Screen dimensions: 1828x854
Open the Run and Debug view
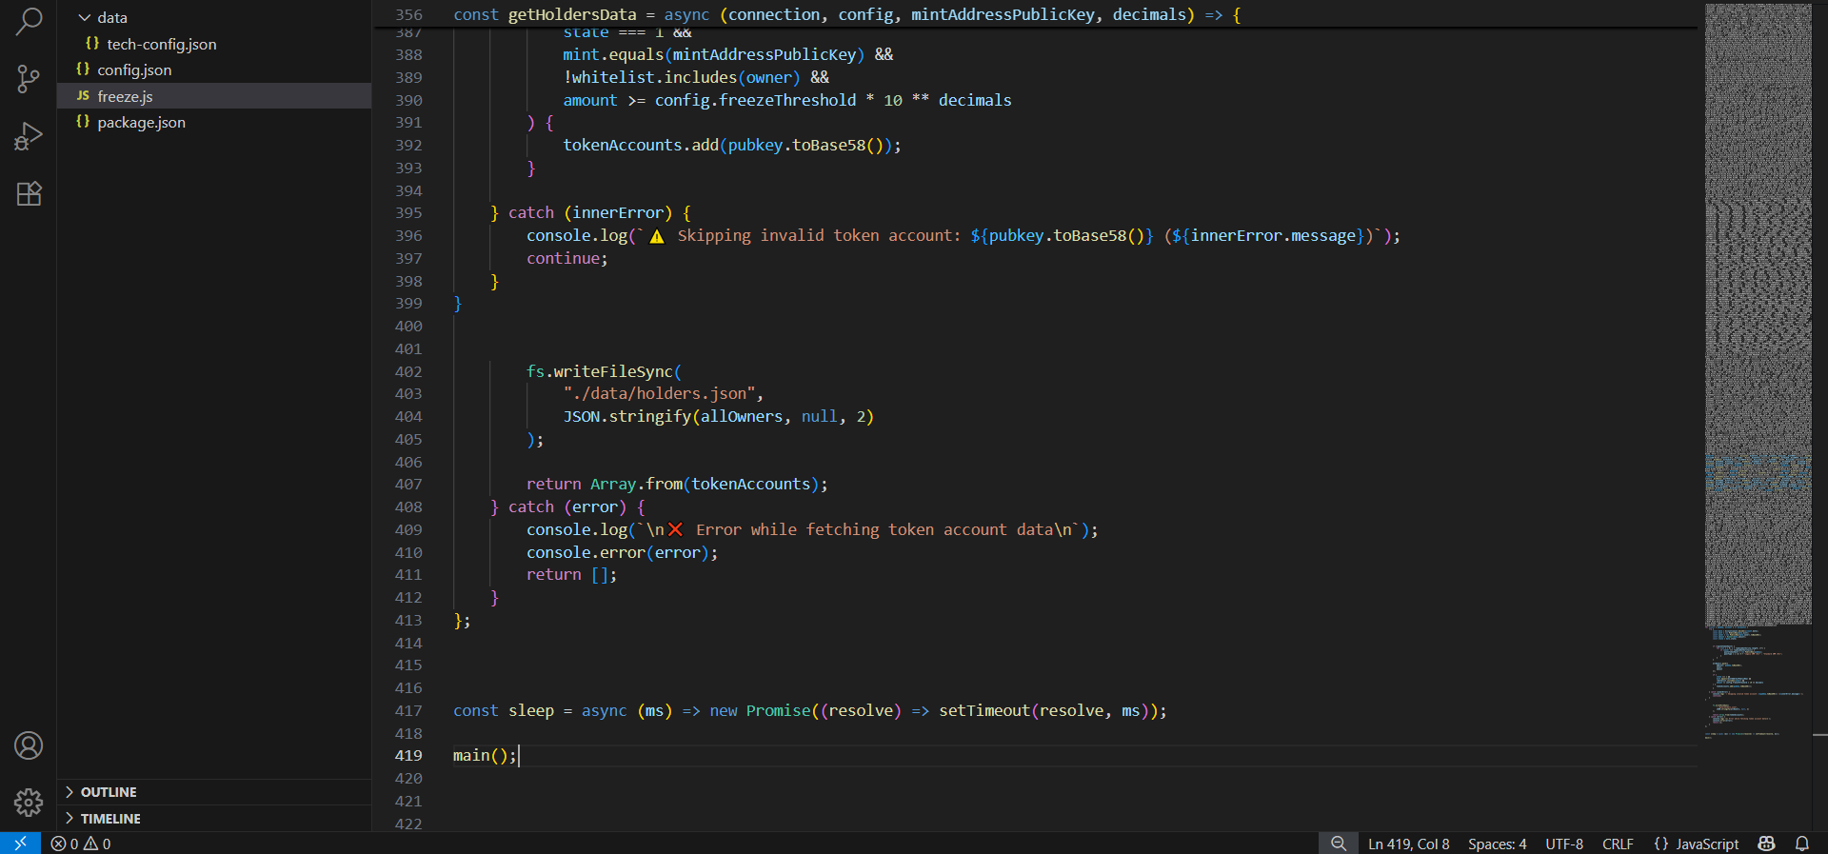[29, 137]
